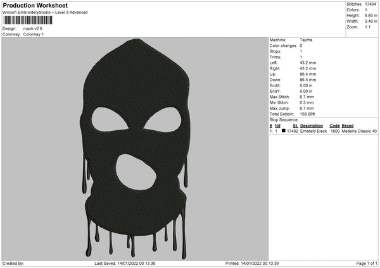Click 'Madeira Classic 40' brand cell
The width and height of the screenshot is (380, 268).
[x=359, y=131]
